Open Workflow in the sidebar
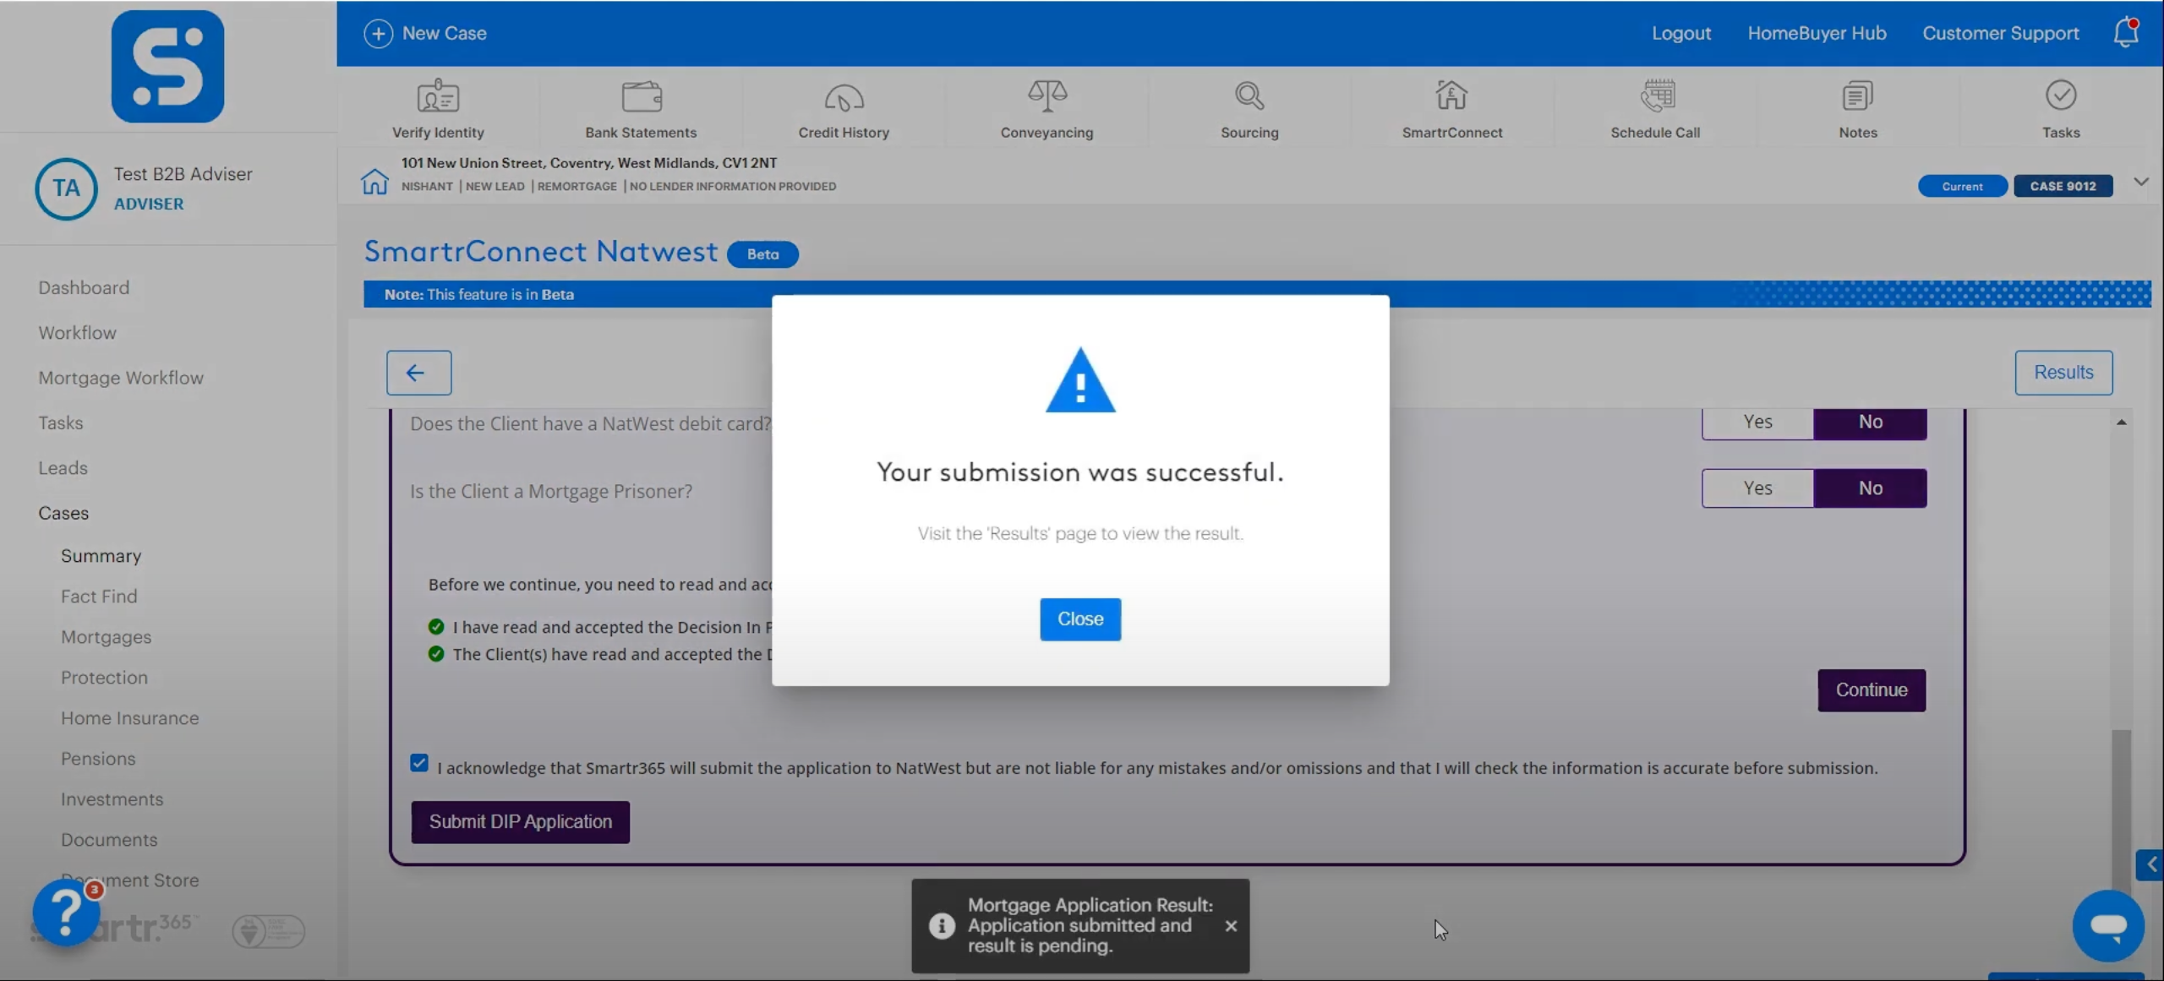Viewport: 2164px width, 981px height. tap(77, 333)
